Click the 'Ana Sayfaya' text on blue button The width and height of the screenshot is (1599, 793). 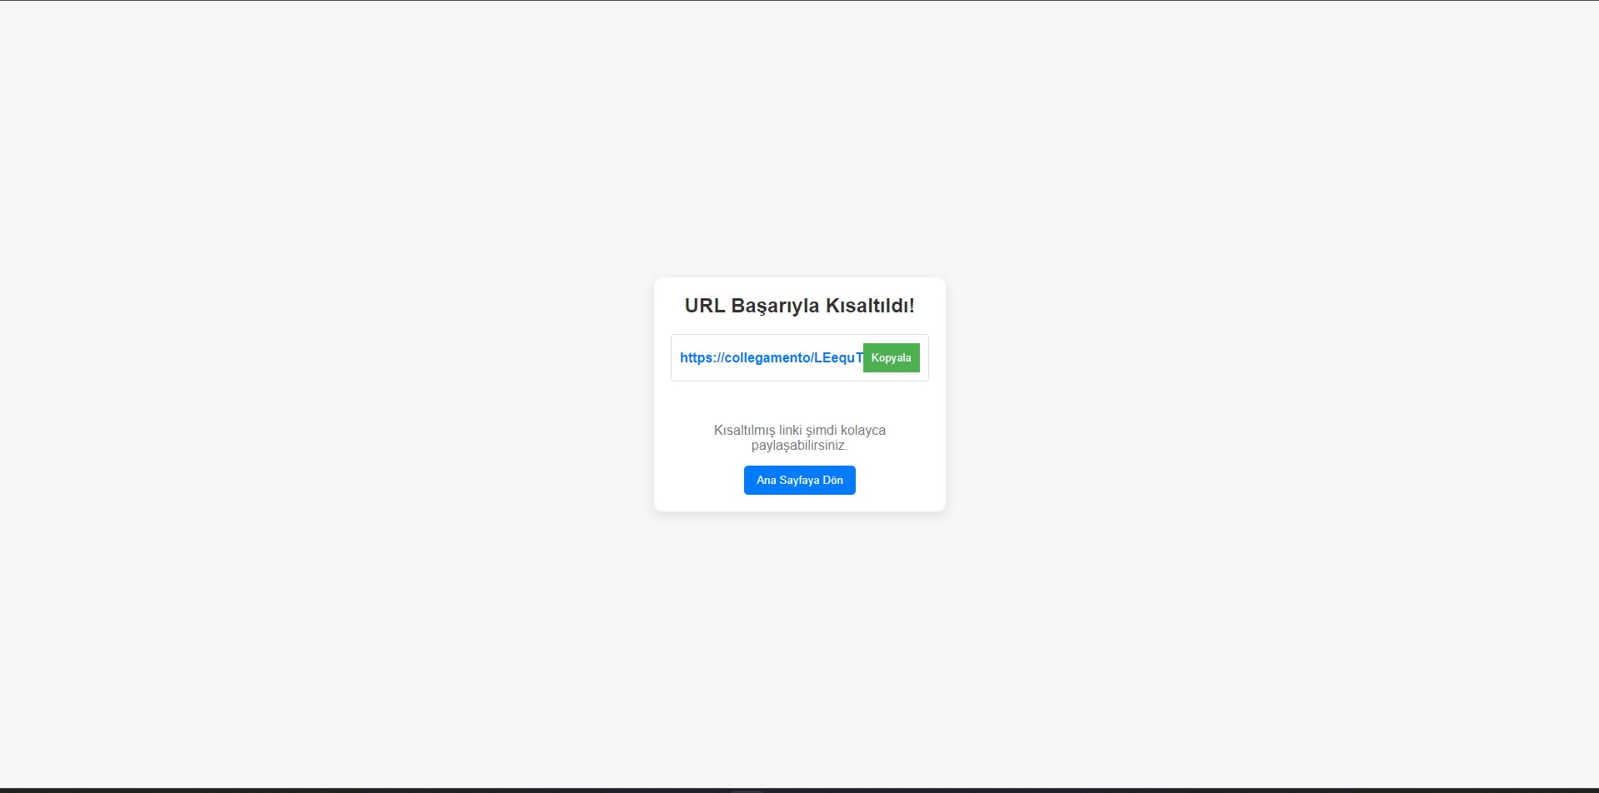click(787, 480)
